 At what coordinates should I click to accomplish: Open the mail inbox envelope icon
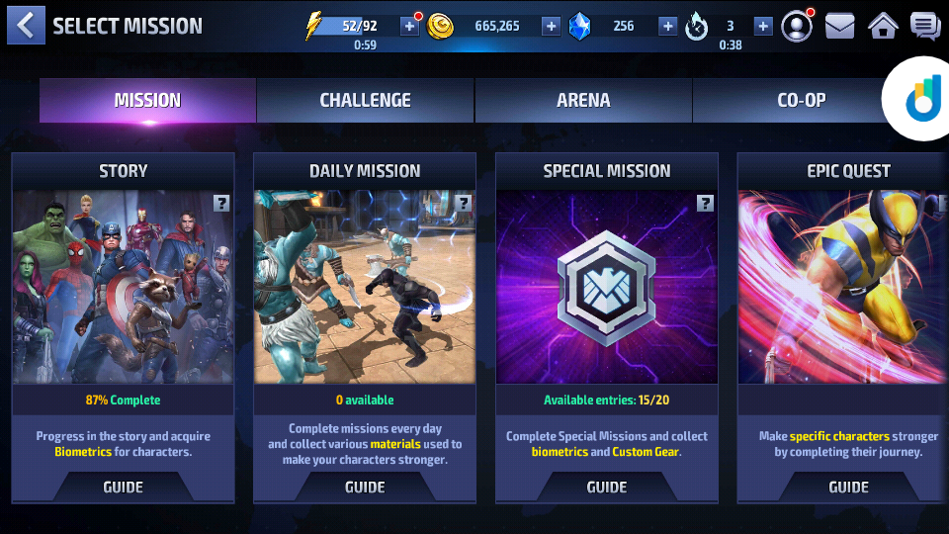[x=840, y=27]
